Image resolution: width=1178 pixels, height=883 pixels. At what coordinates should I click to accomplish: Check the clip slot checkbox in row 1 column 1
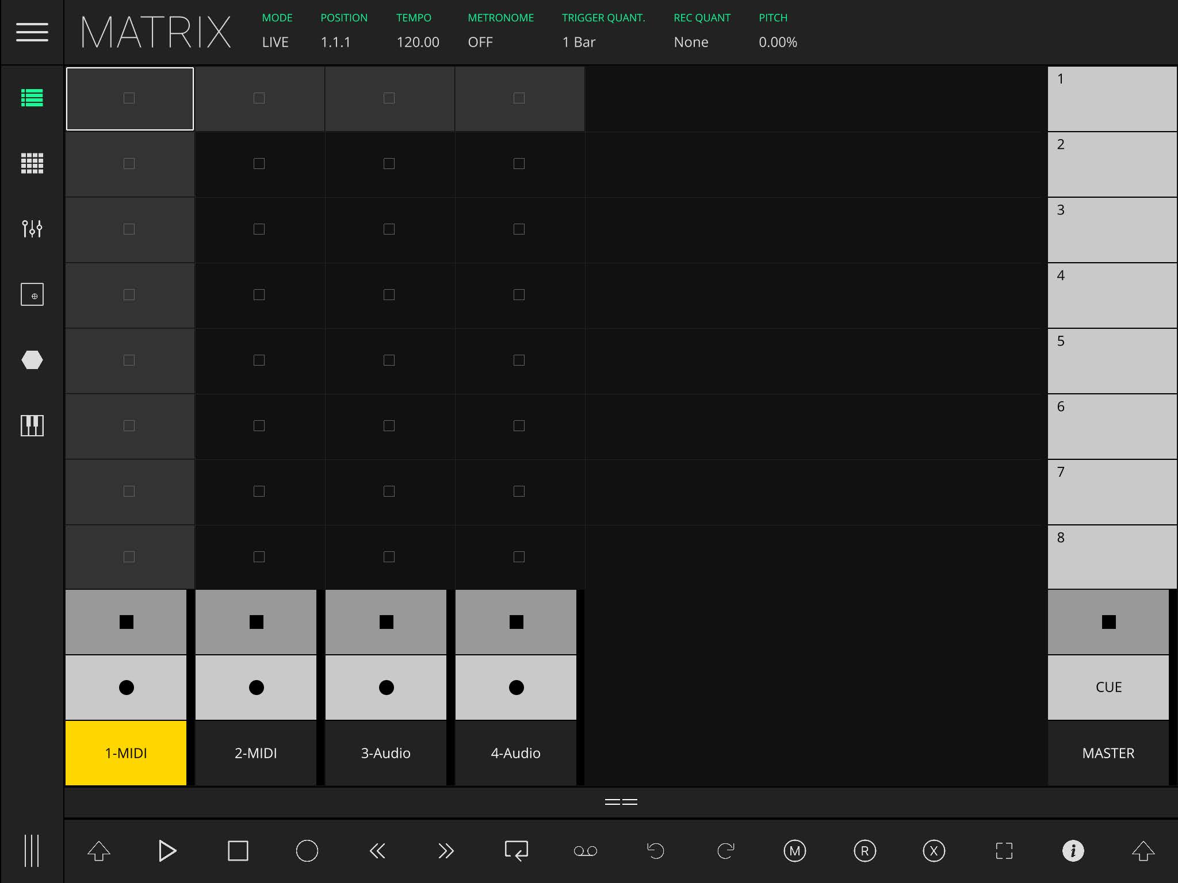[x=129, y=97]
